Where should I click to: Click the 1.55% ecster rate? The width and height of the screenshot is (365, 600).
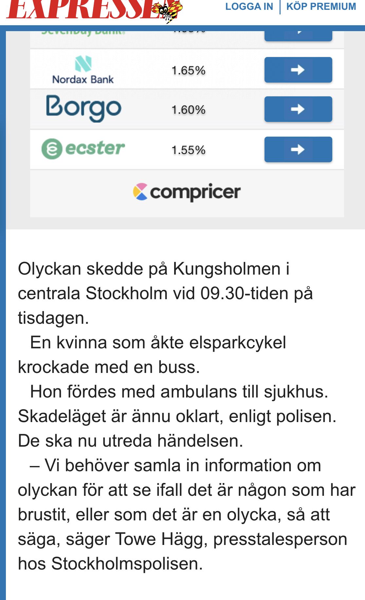click(189, 150)
